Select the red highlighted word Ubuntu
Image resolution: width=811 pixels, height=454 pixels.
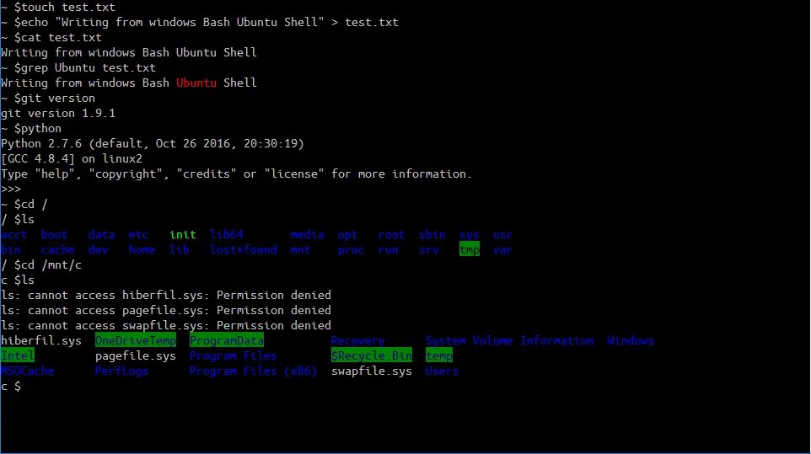[x=196, y=83]
